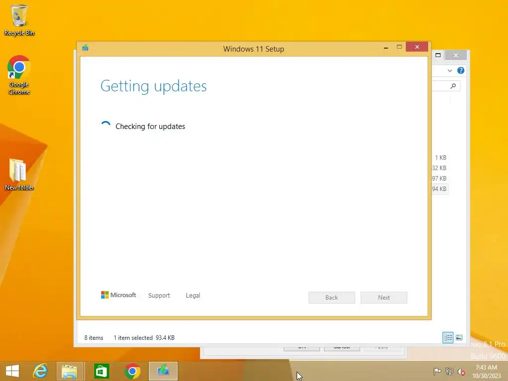The image size is (508, 381).
Task: Select the file row showing 1 KB
Action: [x=441, y=158]
